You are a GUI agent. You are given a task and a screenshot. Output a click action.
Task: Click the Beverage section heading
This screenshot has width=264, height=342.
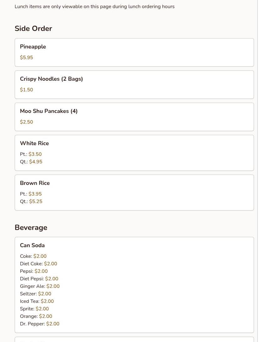(x=31, y=227)
